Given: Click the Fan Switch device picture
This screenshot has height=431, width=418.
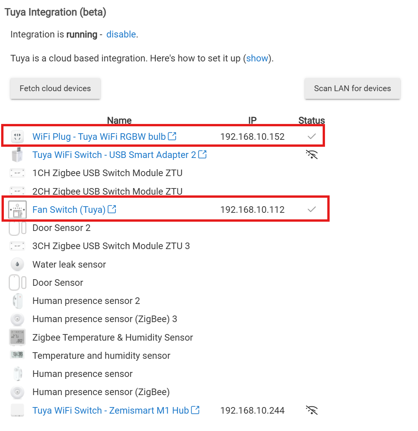Looking at the screenshot, I should point(17,210).
